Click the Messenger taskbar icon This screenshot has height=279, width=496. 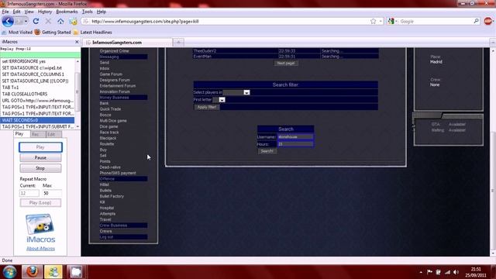pyautogui.click(x=53, y=272)
